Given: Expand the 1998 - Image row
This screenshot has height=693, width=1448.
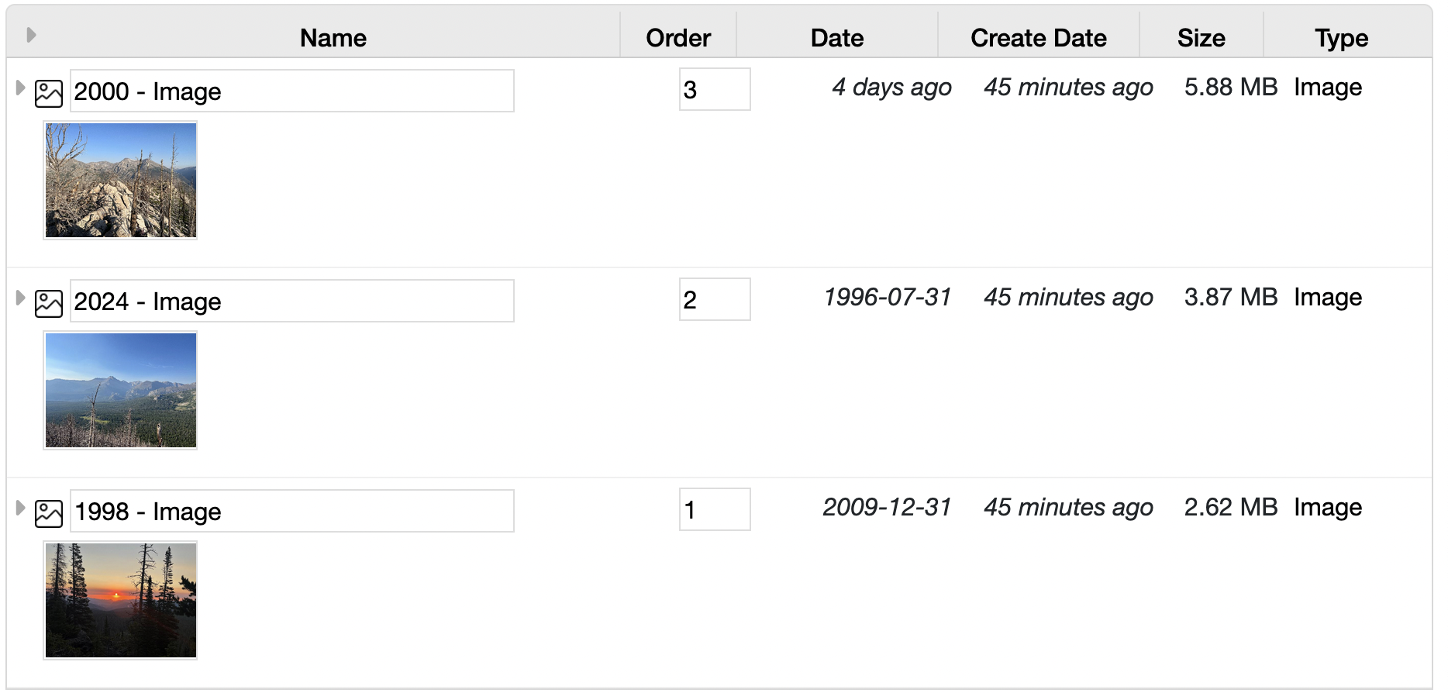Looking at the screenshot, I should pos(21,509).
